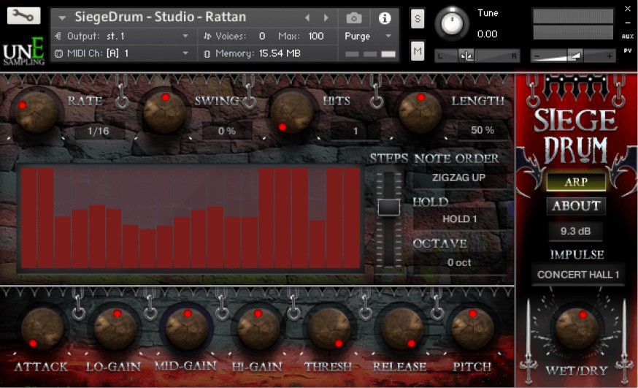638x388 pixels.
Task: Click the 9.3 dB value field
Action: pos(575,231)
